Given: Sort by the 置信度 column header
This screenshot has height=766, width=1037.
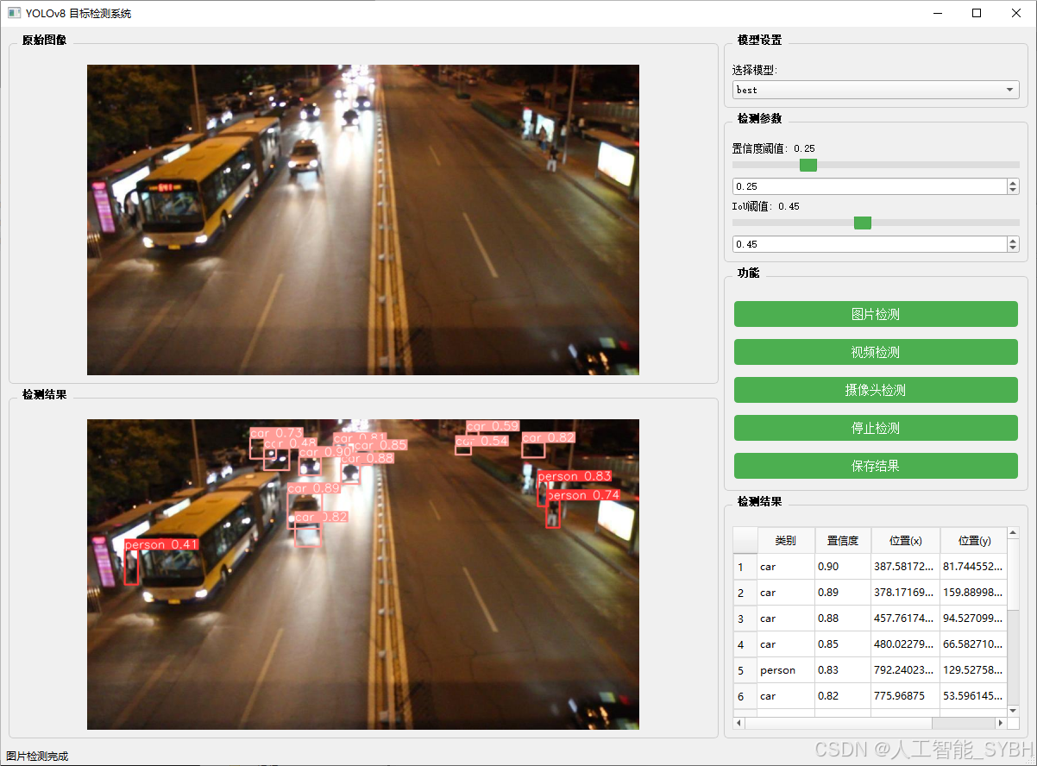Looking at the screenshot, I should 843,540.
